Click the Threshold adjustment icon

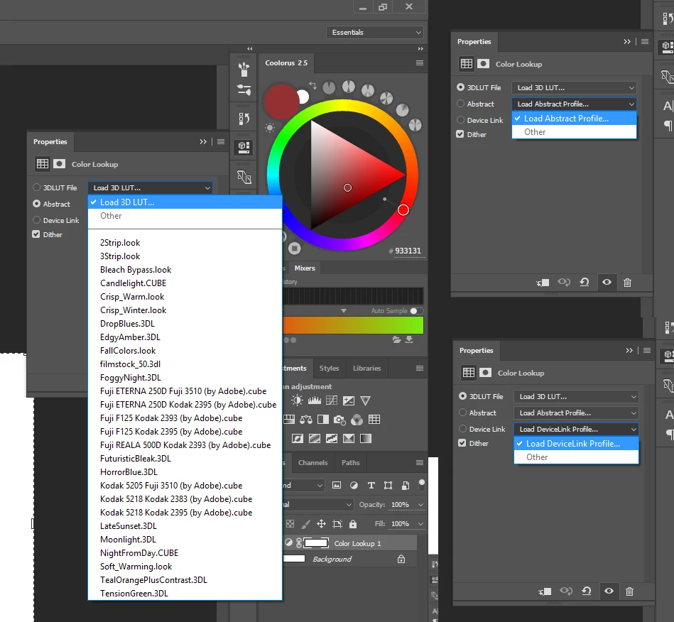coord(332,438)
